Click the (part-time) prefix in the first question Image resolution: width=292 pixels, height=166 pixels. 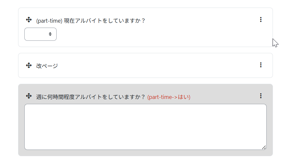(49, 21)
